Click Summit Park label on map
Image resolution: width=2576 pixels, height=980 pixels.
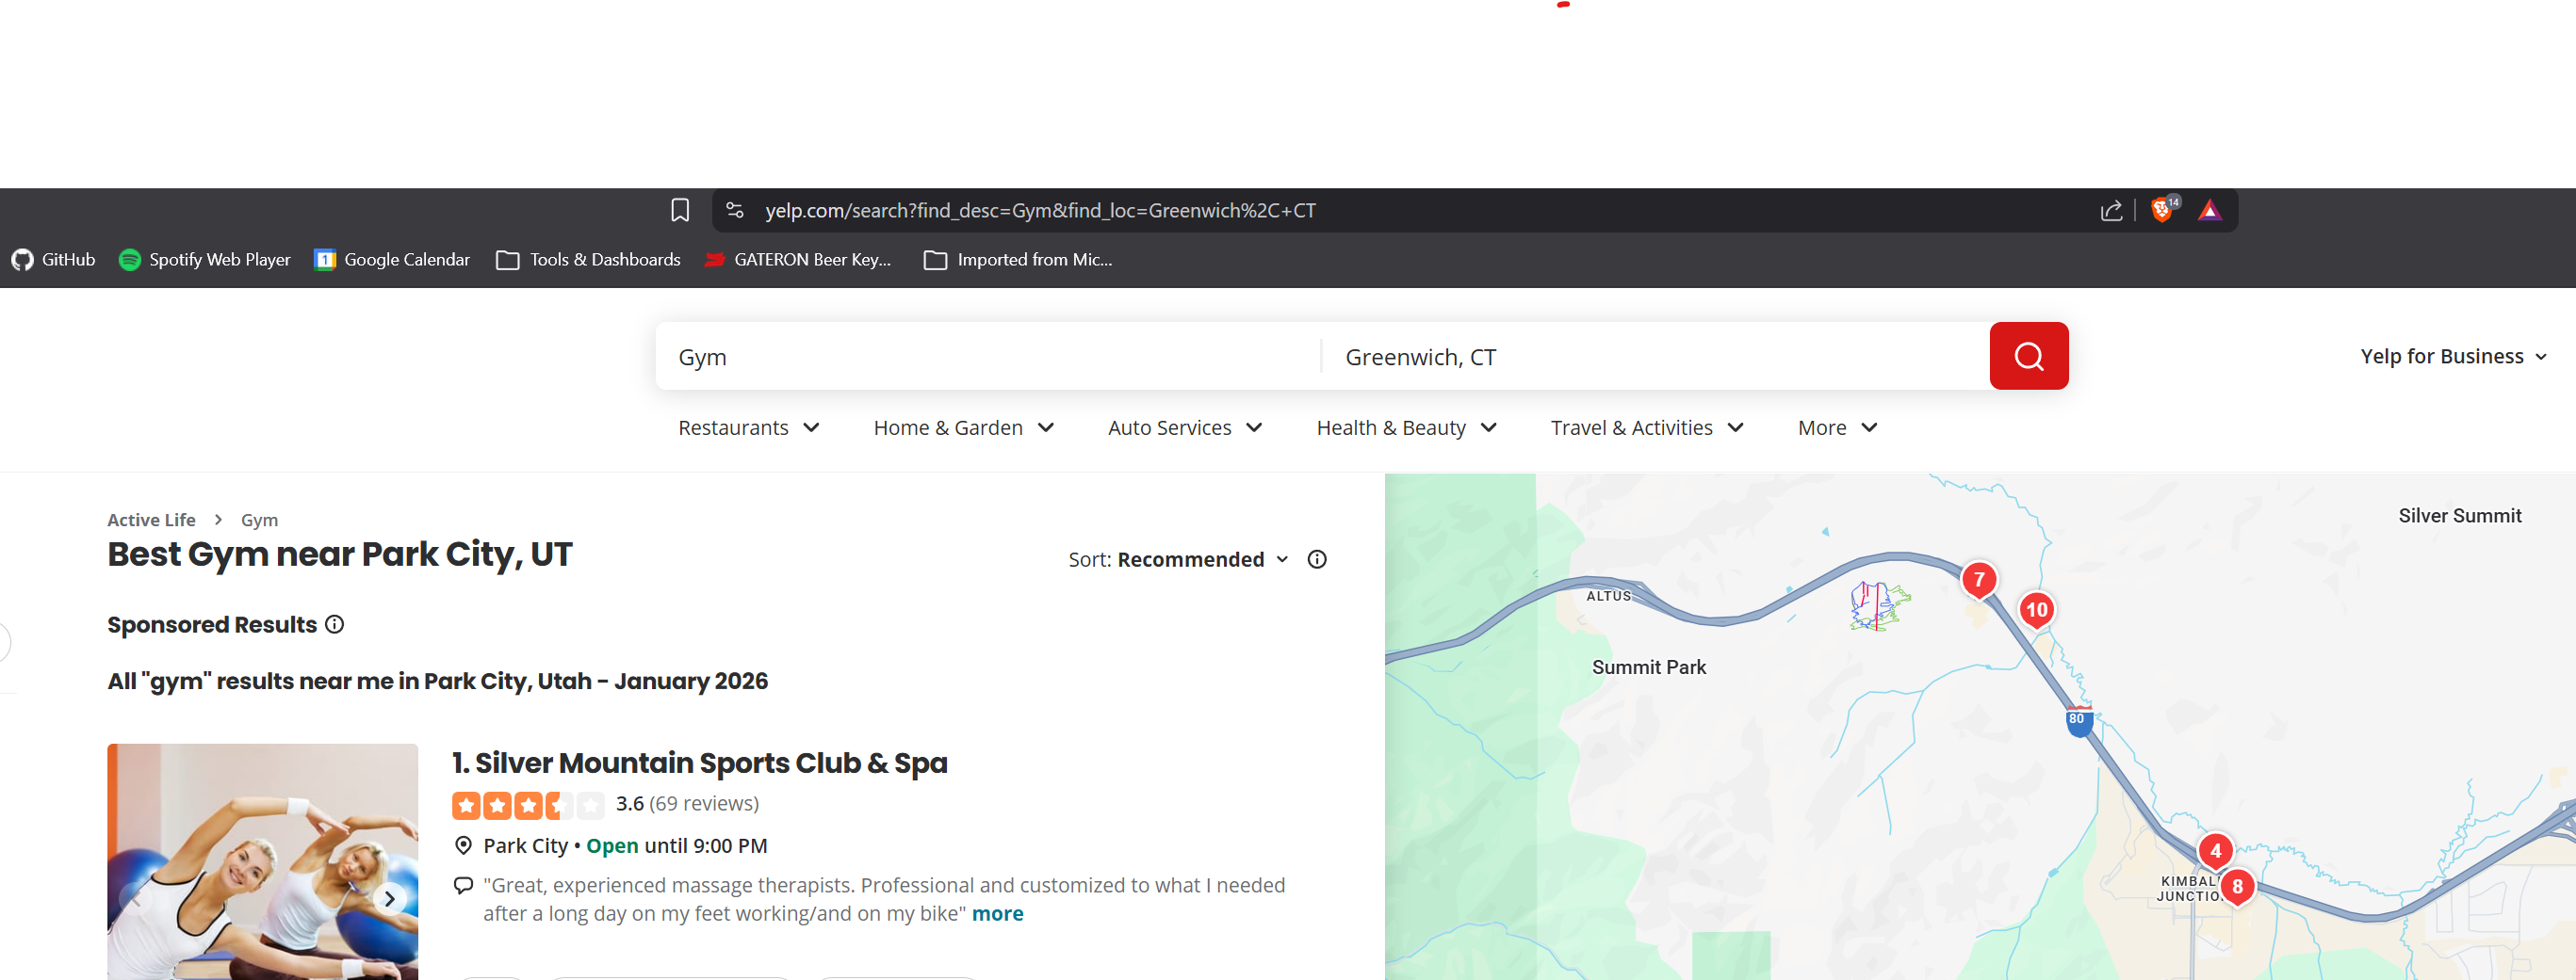tap(1648, 667)
